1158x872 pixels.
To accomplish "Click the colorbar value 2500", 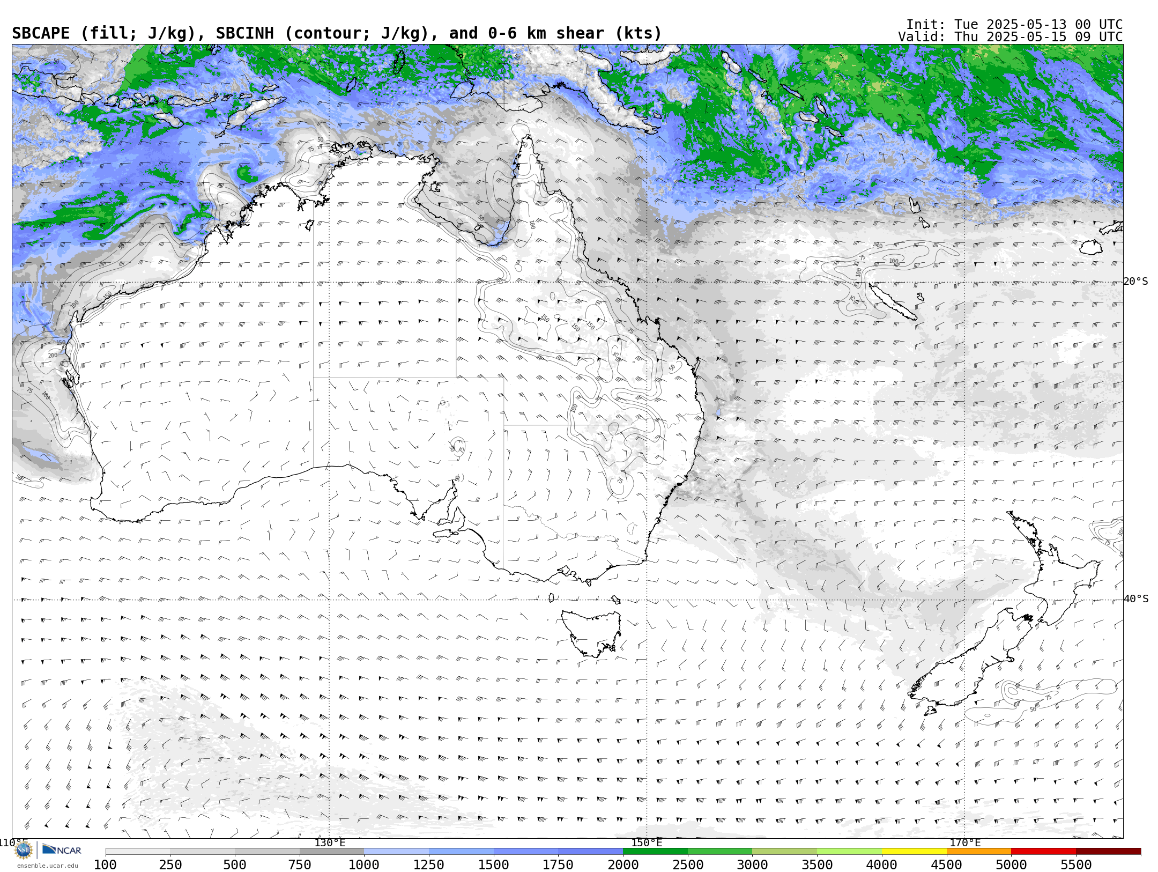I will pyautogui.click(x=688, y=864).
